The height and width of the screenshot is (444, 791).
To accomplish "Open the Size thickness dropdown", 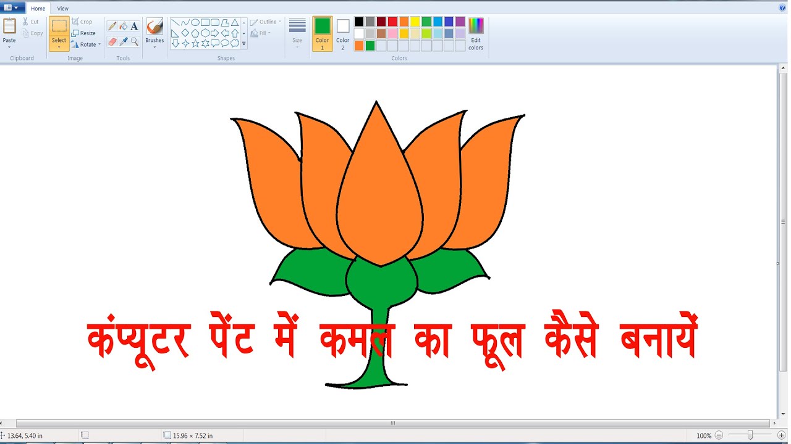I will [x=297, y=34].
